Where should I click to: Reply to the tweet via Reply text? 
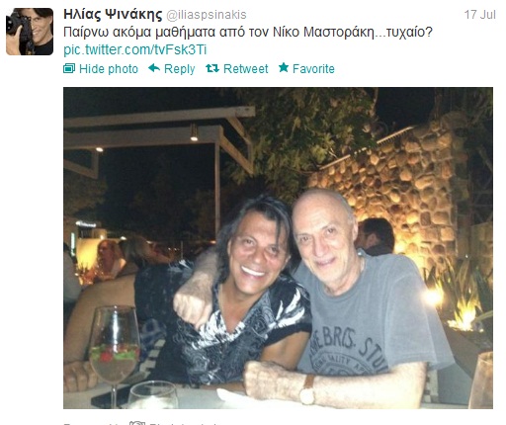pos(180,69)
